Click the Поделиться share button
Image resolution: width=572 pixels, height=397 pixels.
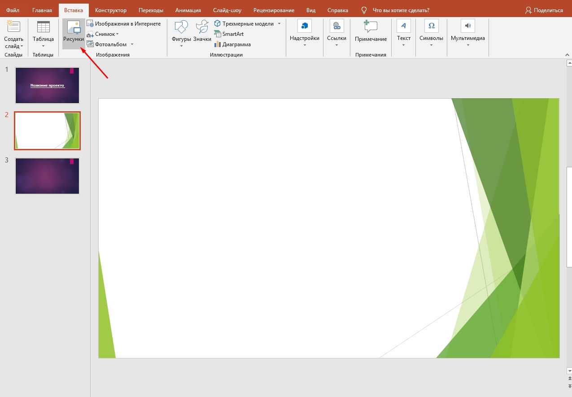(544, 10)
